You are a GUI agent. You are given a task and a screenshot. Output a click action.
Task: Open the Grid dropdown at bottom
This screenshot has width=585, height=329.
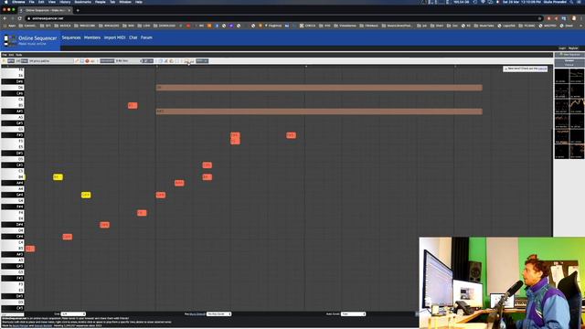pos(73,314)
